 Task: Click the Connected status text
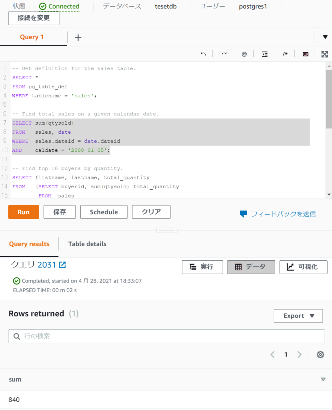[x=64, y=6]
